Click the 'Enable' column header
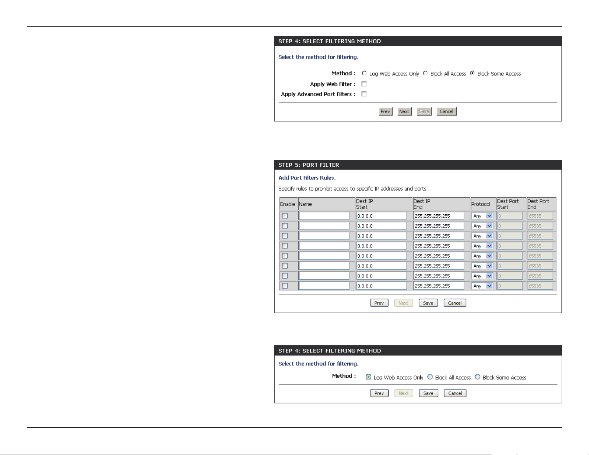 click(x=288, y=204)
